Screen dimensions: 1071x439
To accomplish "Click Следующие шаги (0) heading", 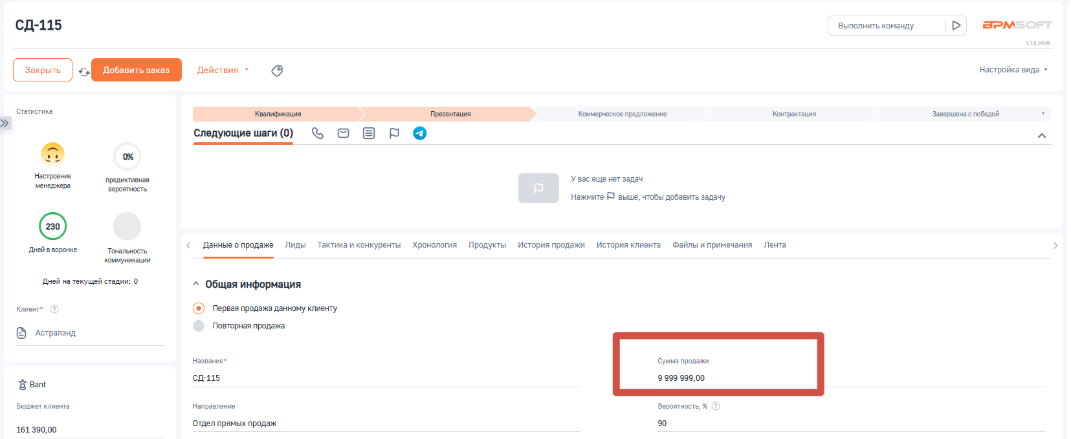I will [x=243, y=133].
